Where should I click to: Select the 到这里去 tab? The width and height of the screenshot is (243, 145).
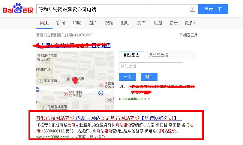(x=130, y=55)
